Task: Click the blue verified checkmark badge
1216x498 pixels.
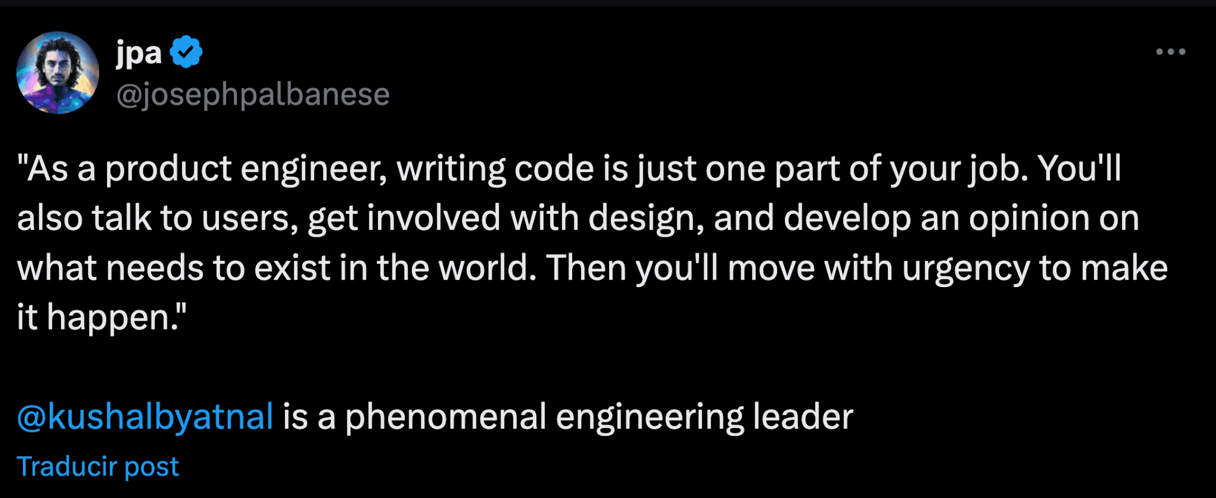Action: (186, 52)
